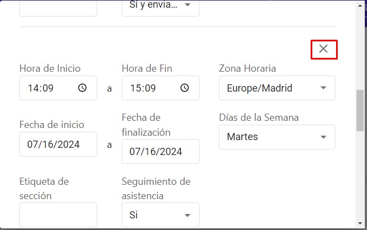This screenshot has height=230, width=367.
Task: Click the Días de la Semana label
Action: click(259, 117)
